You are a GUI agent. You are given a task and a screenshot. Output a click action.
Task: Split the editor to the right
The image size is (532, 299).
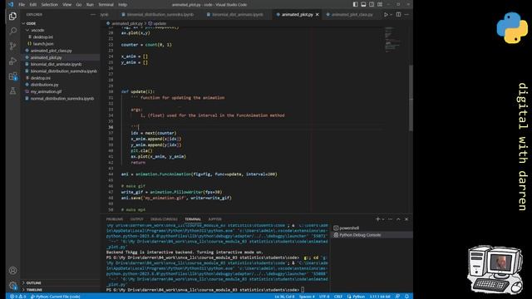click(399, 15)
